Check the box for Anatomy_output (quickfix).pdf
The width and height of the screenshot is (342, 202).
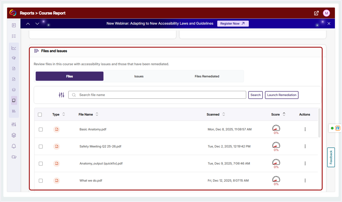pyautogui.click(x=41, y=164)
